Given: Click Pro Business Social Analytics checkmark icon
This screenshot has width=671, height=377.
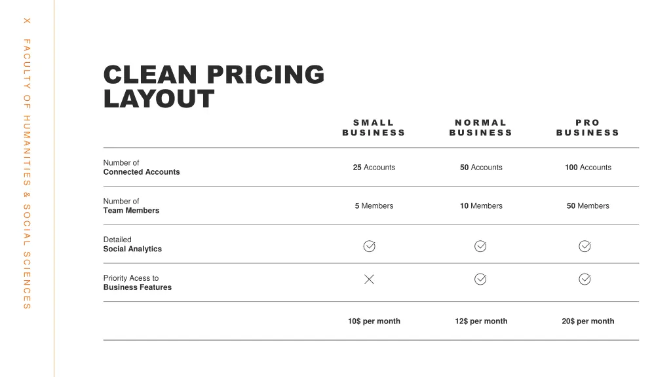Looking at the screenshot, I should pyautogui.click(x=585, y=246).
